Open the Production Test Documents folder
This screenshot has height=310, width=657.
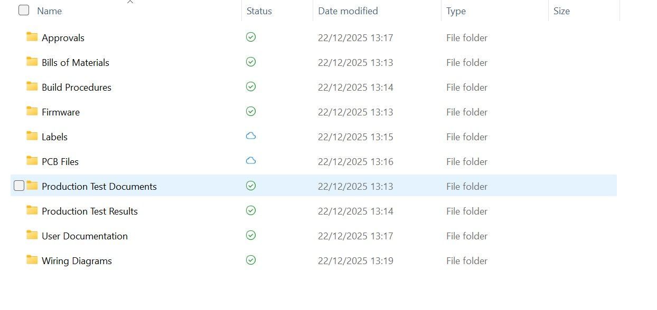pyautogui.click(x=99, y=186)
